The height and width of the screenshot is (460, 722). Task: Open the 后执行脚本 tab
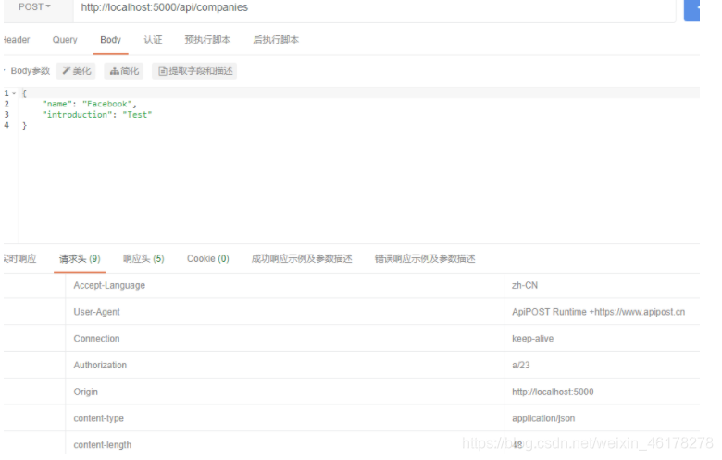(x=276, y=40)
